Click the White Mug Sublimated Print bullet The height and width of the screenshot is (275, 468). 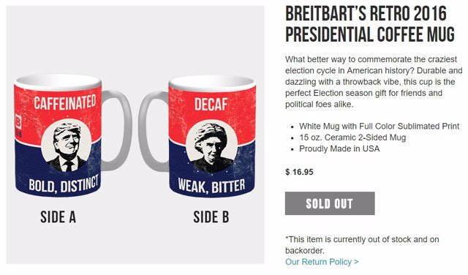coord(379,126)
